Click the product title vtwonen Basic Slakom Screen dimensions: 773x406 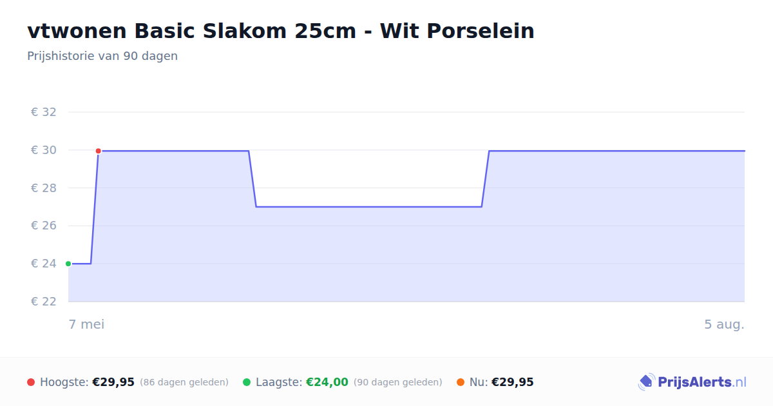[281, 30]
